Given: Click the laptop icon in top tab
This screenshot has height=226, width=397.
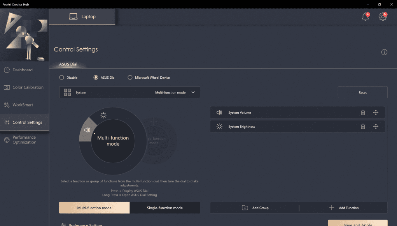Looking at the screenshot, I should click(x=73, y=17).
